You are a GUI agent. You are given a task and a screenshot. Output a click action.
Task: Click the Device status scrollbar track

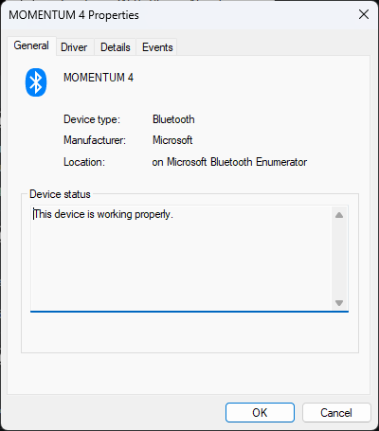tap(339, 259)
